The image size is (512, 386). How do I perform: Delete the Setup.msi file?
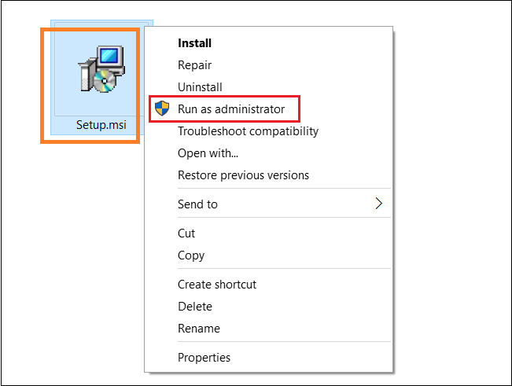click(195, 307)
